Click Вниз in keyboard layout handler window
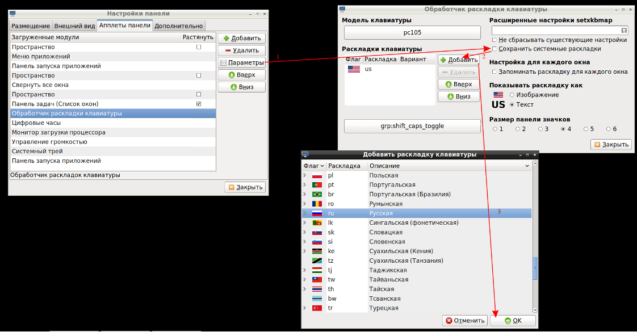637x332 pixels. click(459, 96)
